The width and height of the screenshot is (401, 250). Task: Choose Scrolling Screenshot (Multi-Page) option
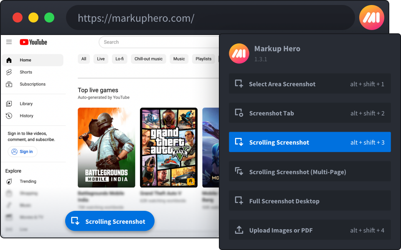[x=310, y=171]
